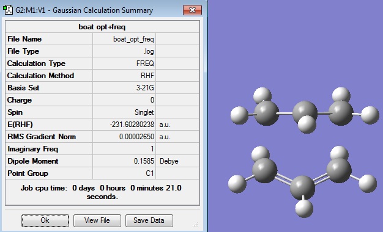Select the E(RHF) energy value cell

124,125
